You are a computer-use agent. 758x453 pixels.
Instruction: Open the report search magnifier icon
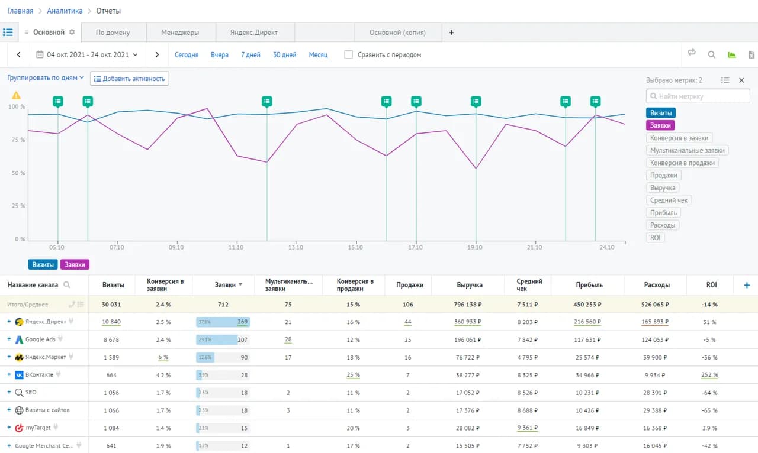coord(712,54)
